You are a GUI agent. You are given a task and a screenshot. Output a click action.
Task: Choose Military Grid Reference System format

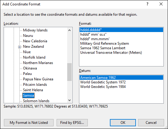[121, 44]
